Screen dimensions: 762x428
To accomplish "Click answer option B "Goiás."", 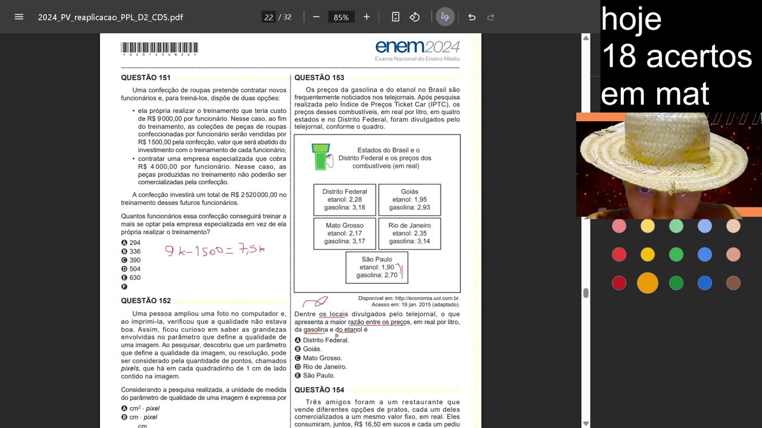I will coord(308,349).
